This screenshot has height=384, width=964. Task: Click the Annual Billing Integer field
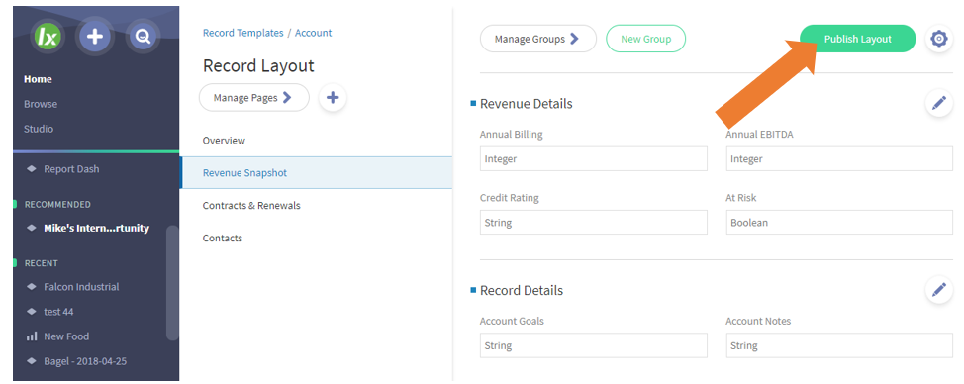(593, 158)
